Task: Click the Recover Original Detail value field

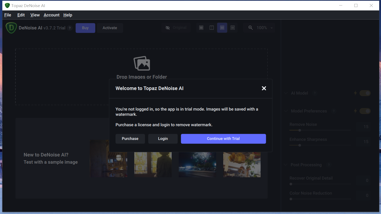Action: [x=363, y=180]
